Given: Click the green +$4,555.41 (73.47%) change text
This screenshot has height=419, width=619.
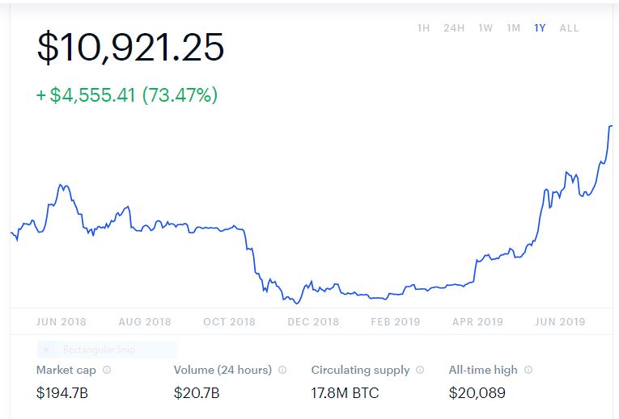Looking at the screenshot, I should (x=127, y=95).
